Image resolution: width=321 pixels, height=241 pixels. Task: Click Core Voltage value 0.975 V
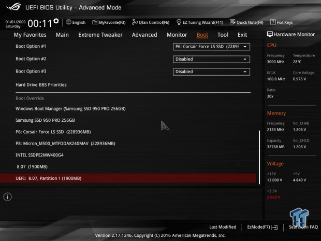[299, 79]
